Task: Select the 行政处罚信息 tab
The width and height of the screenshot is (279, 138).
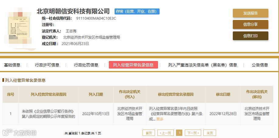Action: click(86, 65)
